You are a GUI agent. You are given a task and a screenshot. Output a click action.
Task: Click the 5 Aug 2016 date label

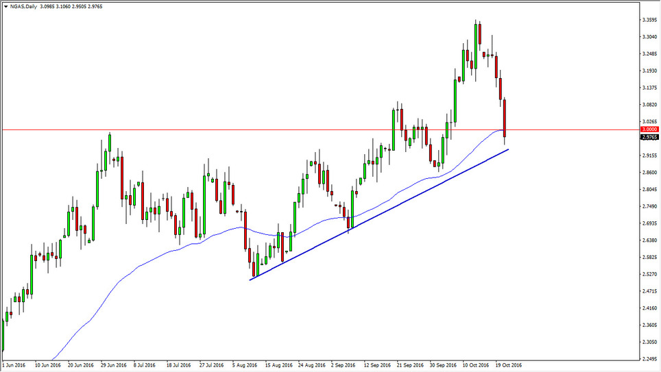pos(245,365)
